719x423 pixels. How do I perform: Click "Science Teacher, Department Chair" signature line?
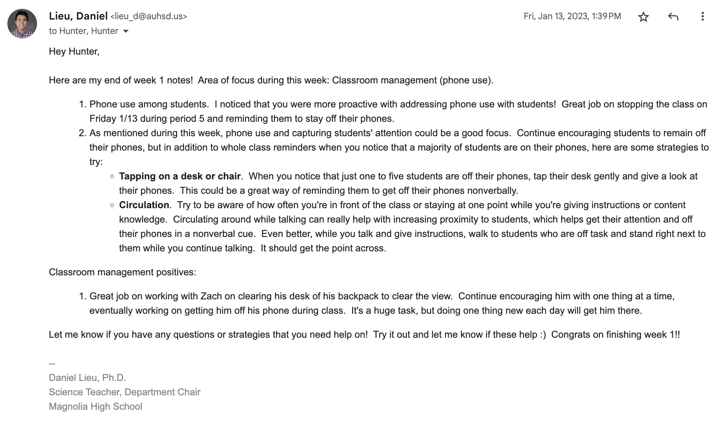coord(125,392)
